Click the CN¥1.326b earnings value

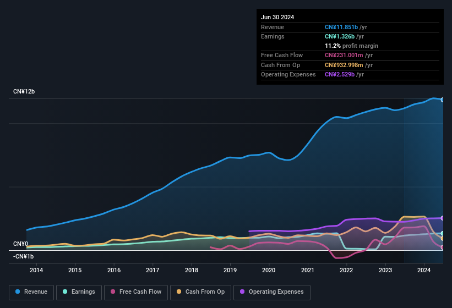coord(340,36)
